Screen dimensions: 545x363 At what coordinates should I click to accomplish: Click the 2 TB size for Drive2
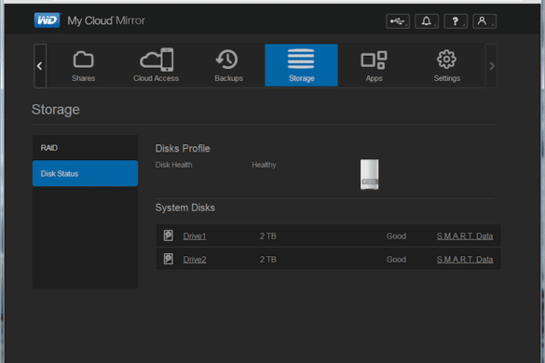(268, 260)
